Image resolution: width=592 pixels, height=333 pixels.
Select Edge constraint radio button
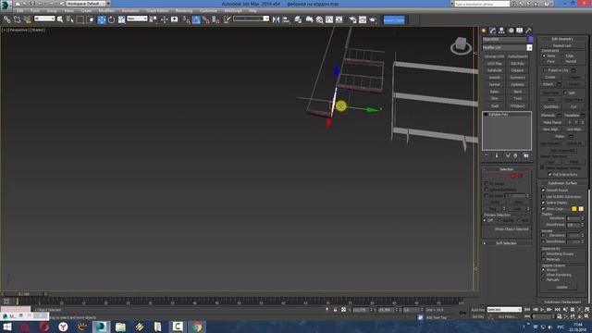[x=563, y=55]
